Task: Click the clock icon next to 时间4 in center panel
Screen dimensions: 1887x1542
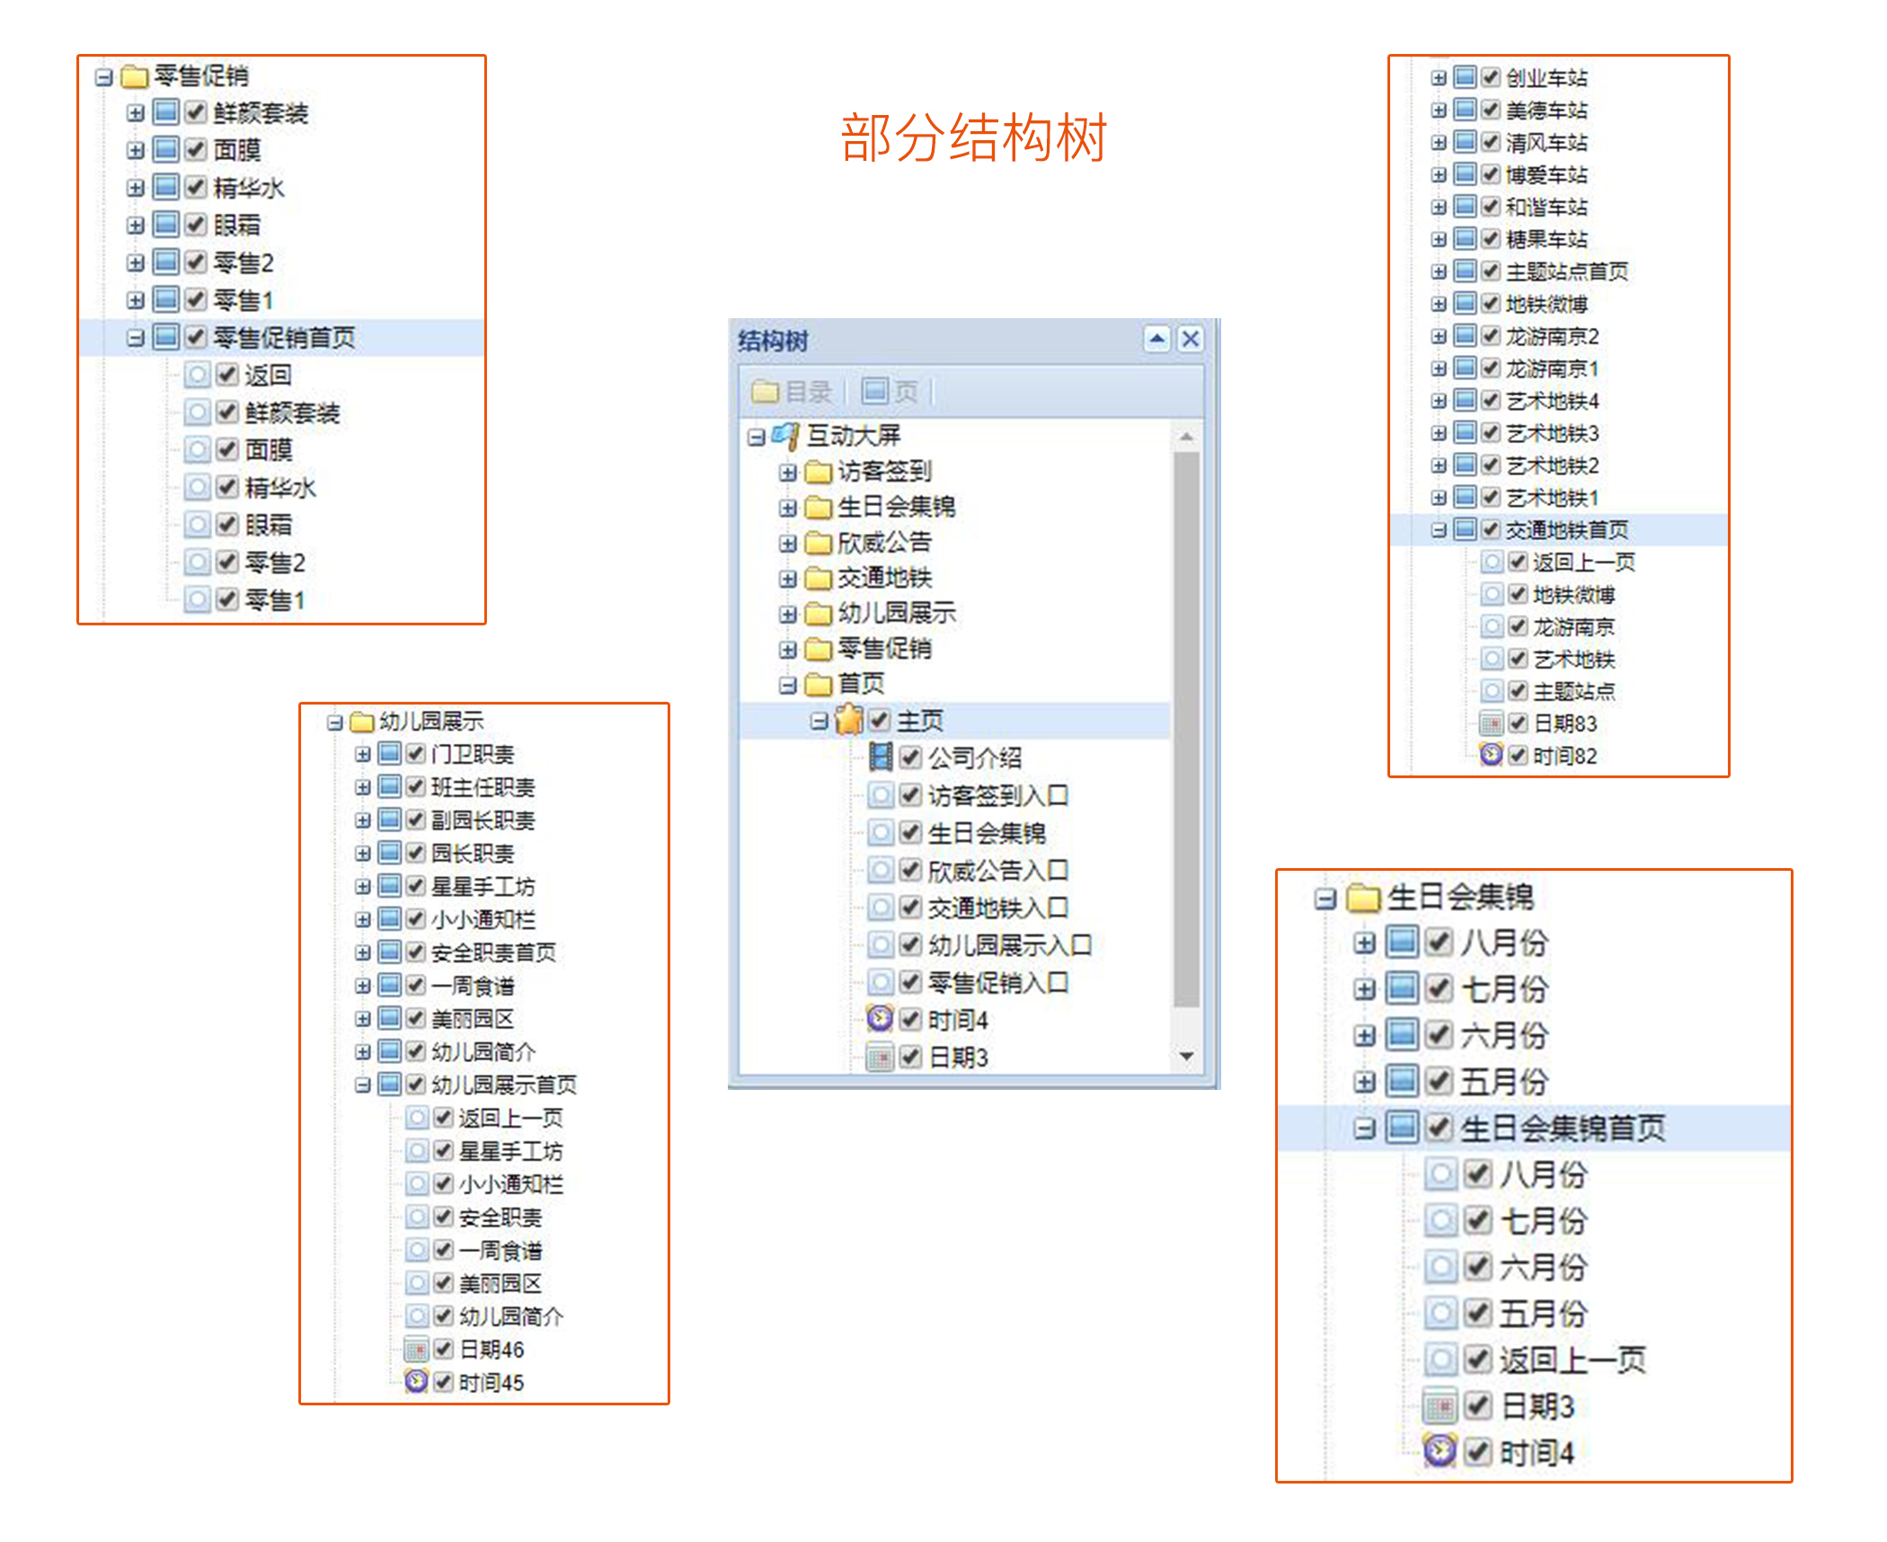Action: click(x=880, y=1019)
